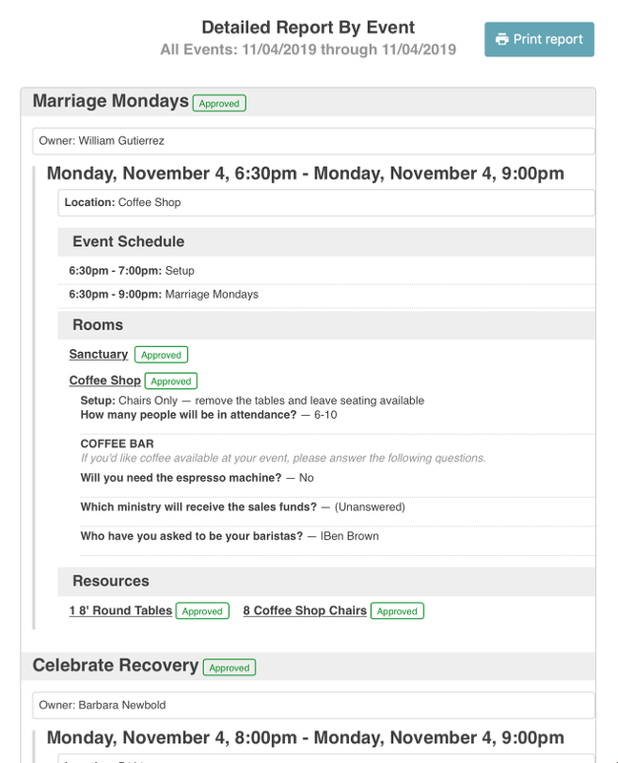Click the Approved badge beside Marriage Mondays title

click(219, 103)
